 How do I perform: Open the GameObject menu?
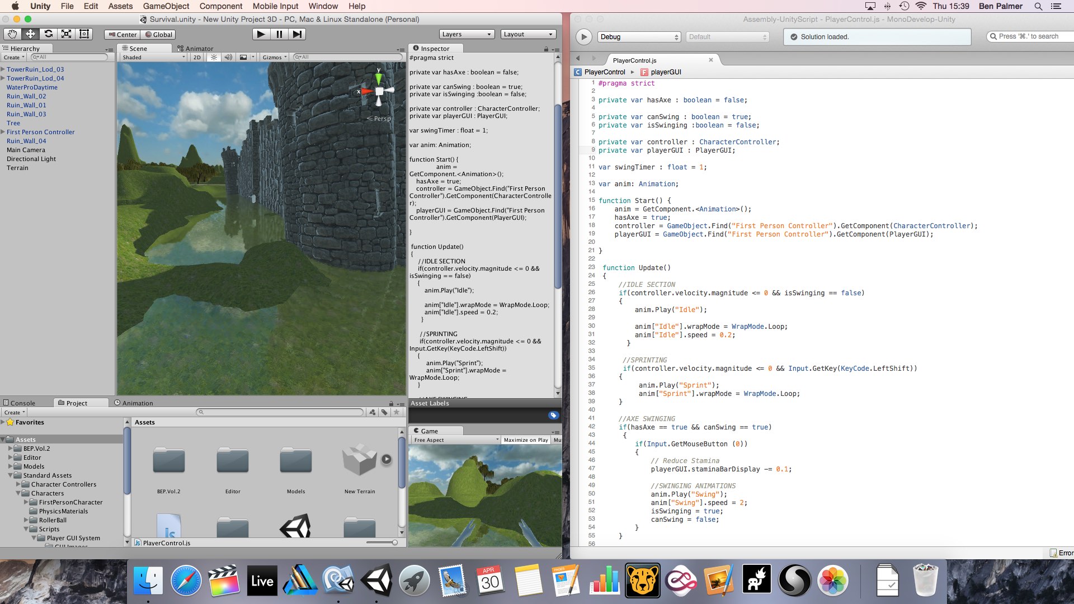166,6
